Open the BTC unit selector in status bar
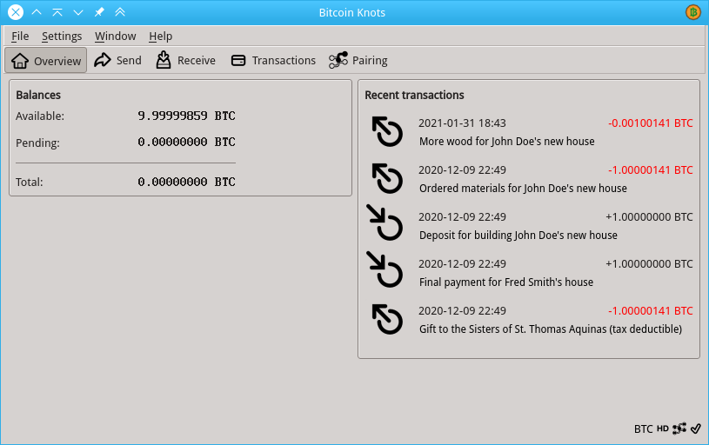This screenshot has width=709, height=445. coord(643,428)
